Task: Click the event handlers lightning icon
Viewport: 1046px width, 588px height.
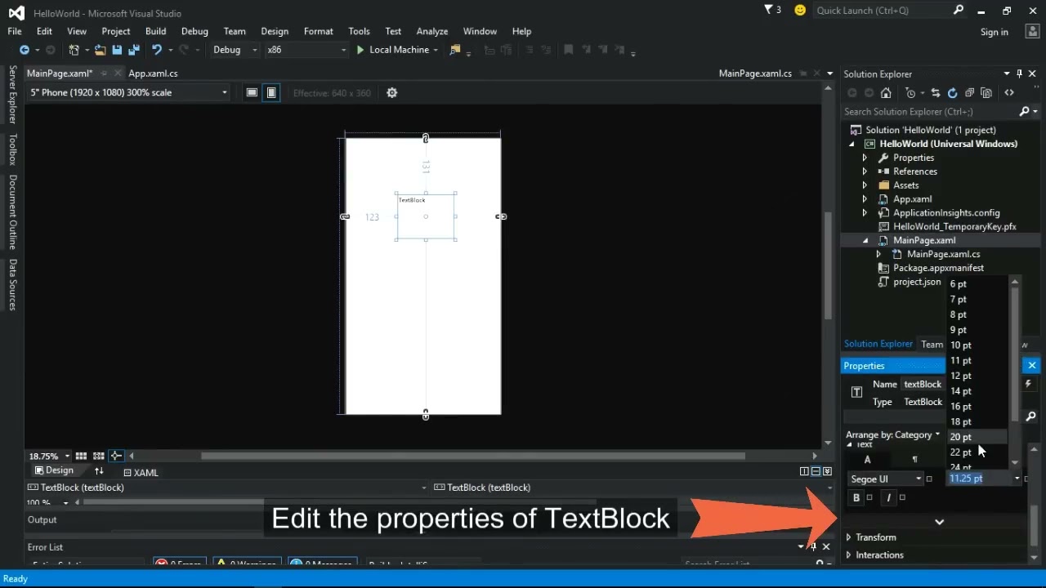Action: pyautogui.click(x=1028, y=384)
